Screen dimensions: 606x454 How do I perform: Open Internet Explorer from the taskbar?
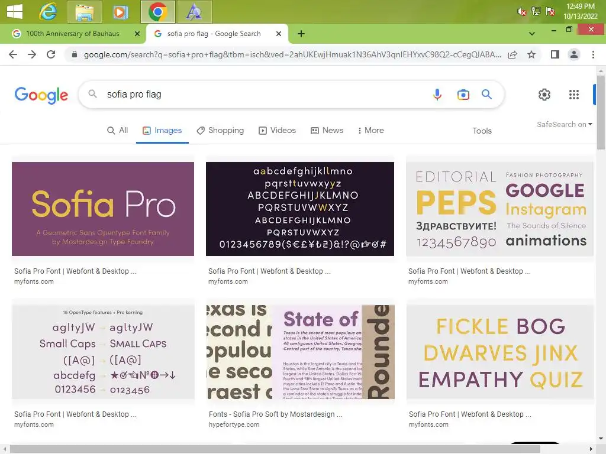pyautogui.click(x=48, y=12)
